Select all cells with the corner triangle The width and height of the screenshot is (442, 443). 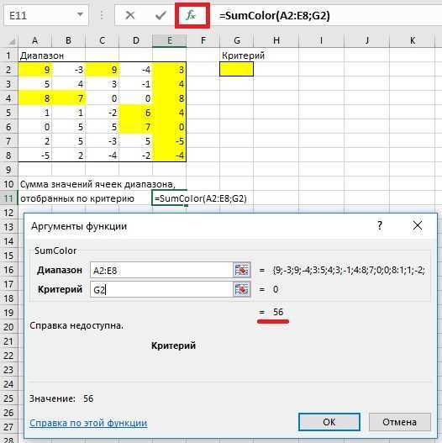pos(11,41)
